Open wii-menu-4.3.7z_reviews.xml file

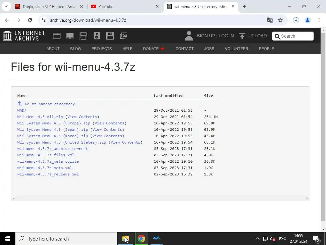48,174
